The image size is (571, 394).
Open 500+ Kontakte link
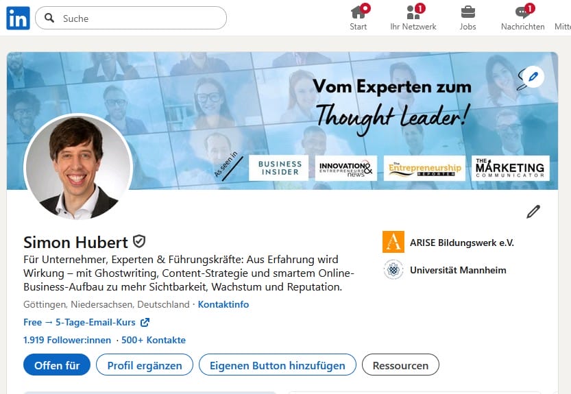coord(154,340)
